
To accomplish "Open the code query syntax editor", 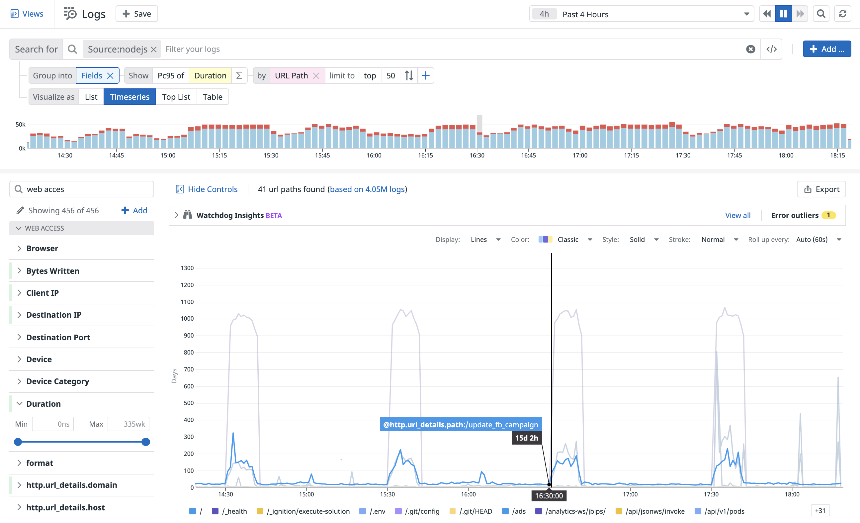I will click(x=771, y=49).
